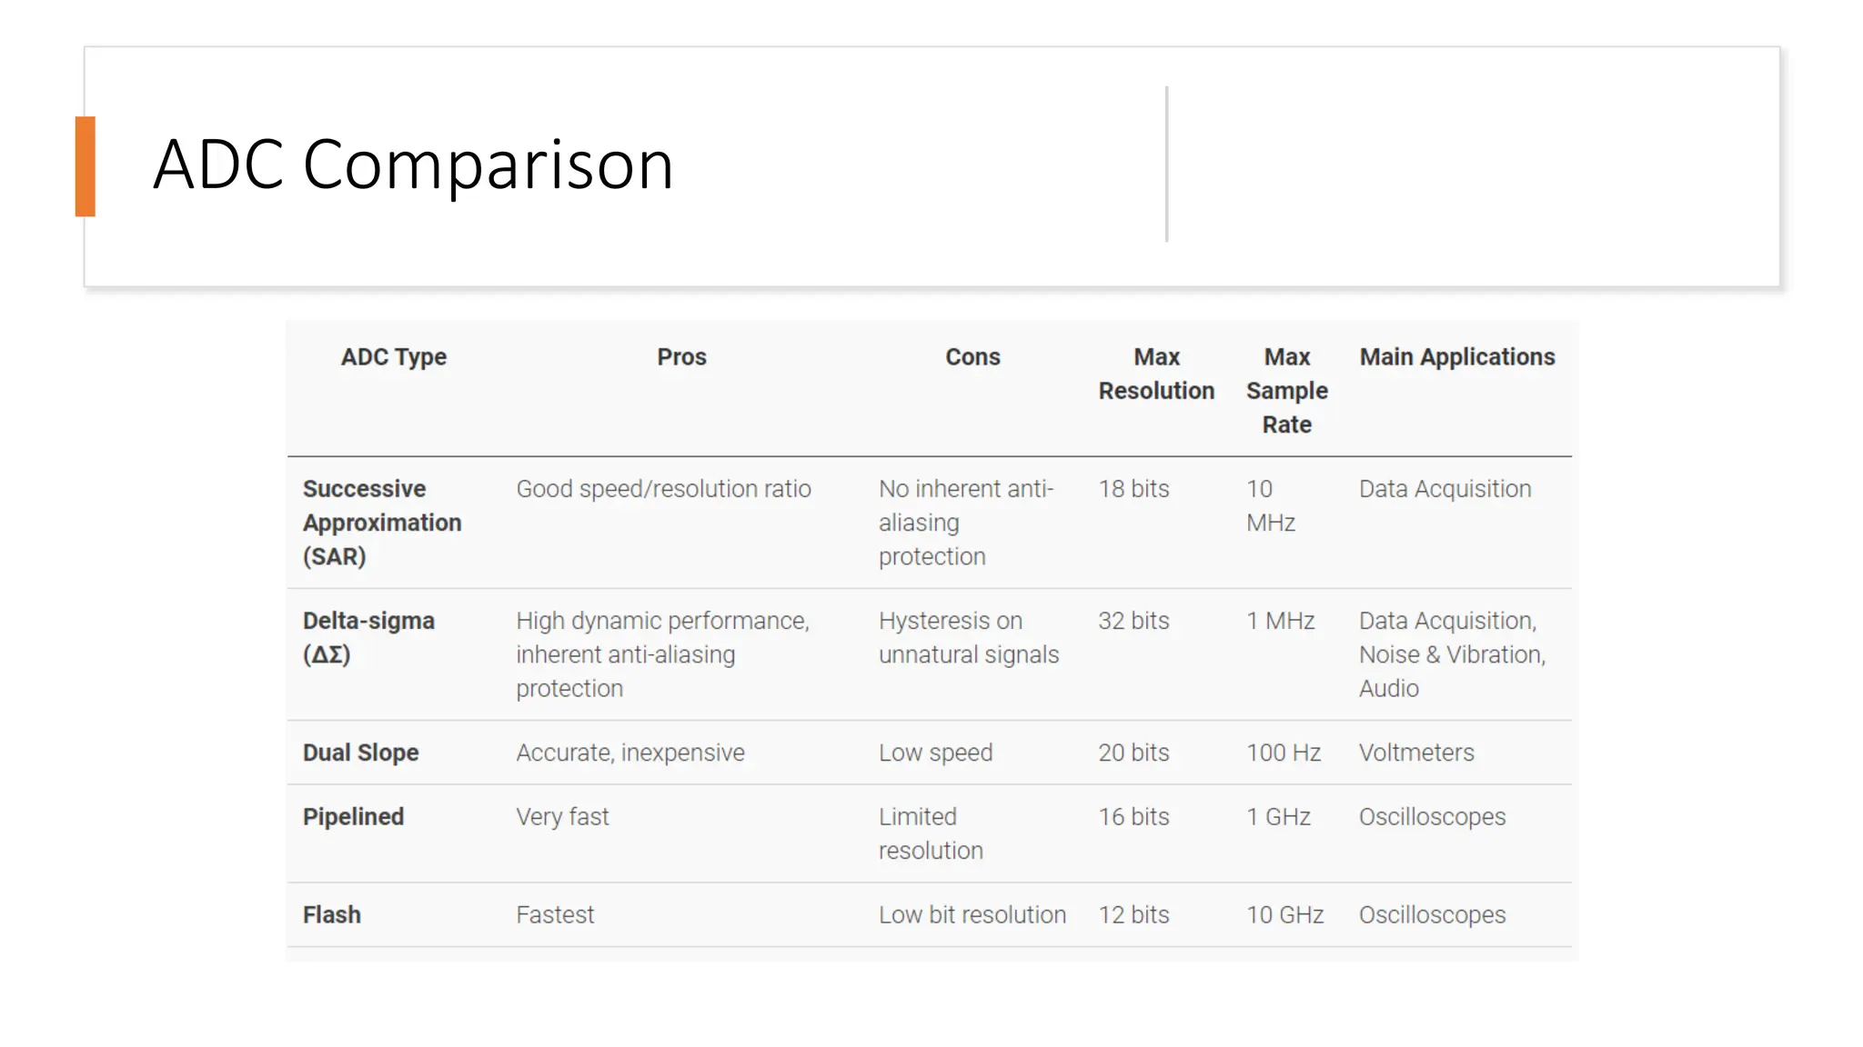Screen dimensions: 1863x1047
Task: Click the Voltmeters application cell
Action: pos(1415,753)
